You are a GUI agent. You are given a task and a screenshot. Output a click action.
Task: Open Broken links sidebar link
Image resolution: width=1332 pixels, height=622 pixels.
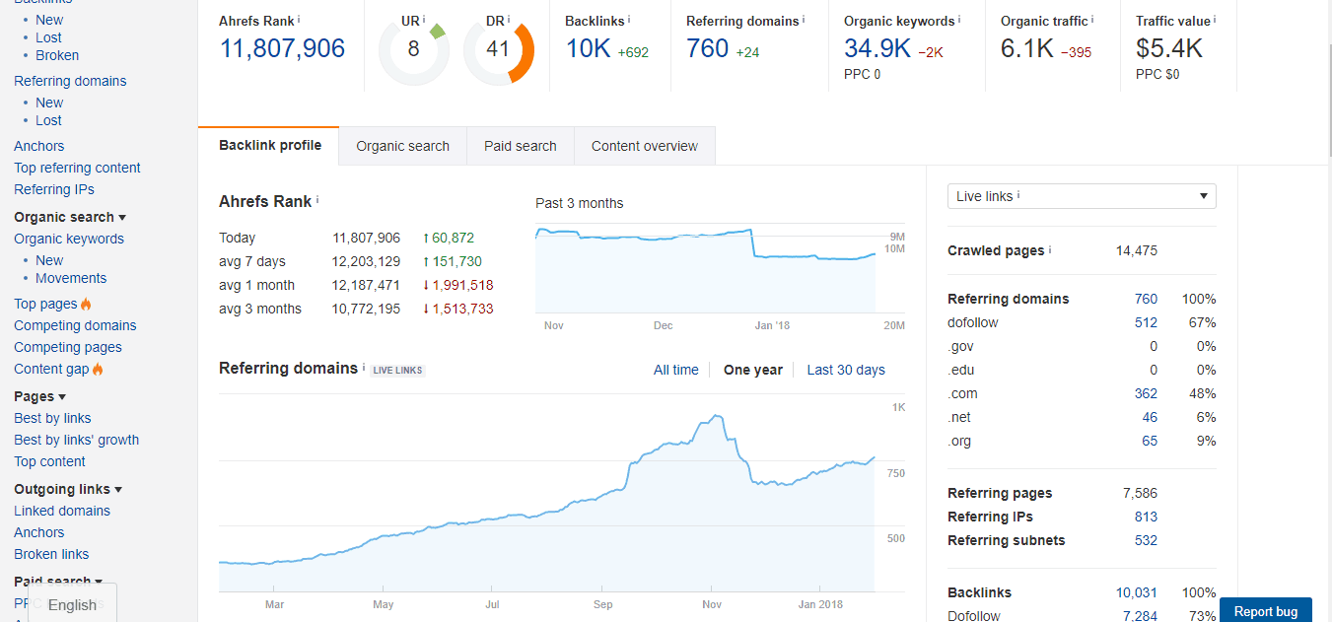pyautogui.click(x=51, y=554)
